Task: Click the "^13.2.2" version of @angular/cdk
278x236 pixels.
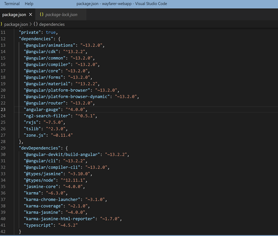Action: point(74,52)
